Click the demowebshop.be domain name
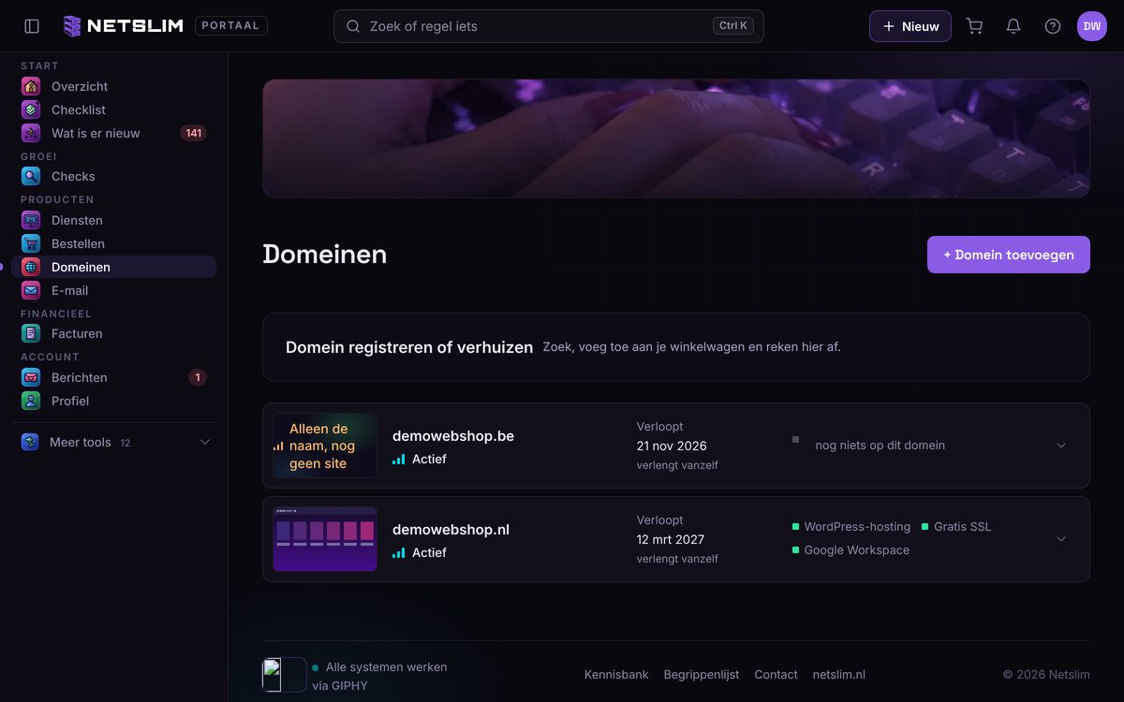This screenshot has height=702, width=1124. point(453,436)
